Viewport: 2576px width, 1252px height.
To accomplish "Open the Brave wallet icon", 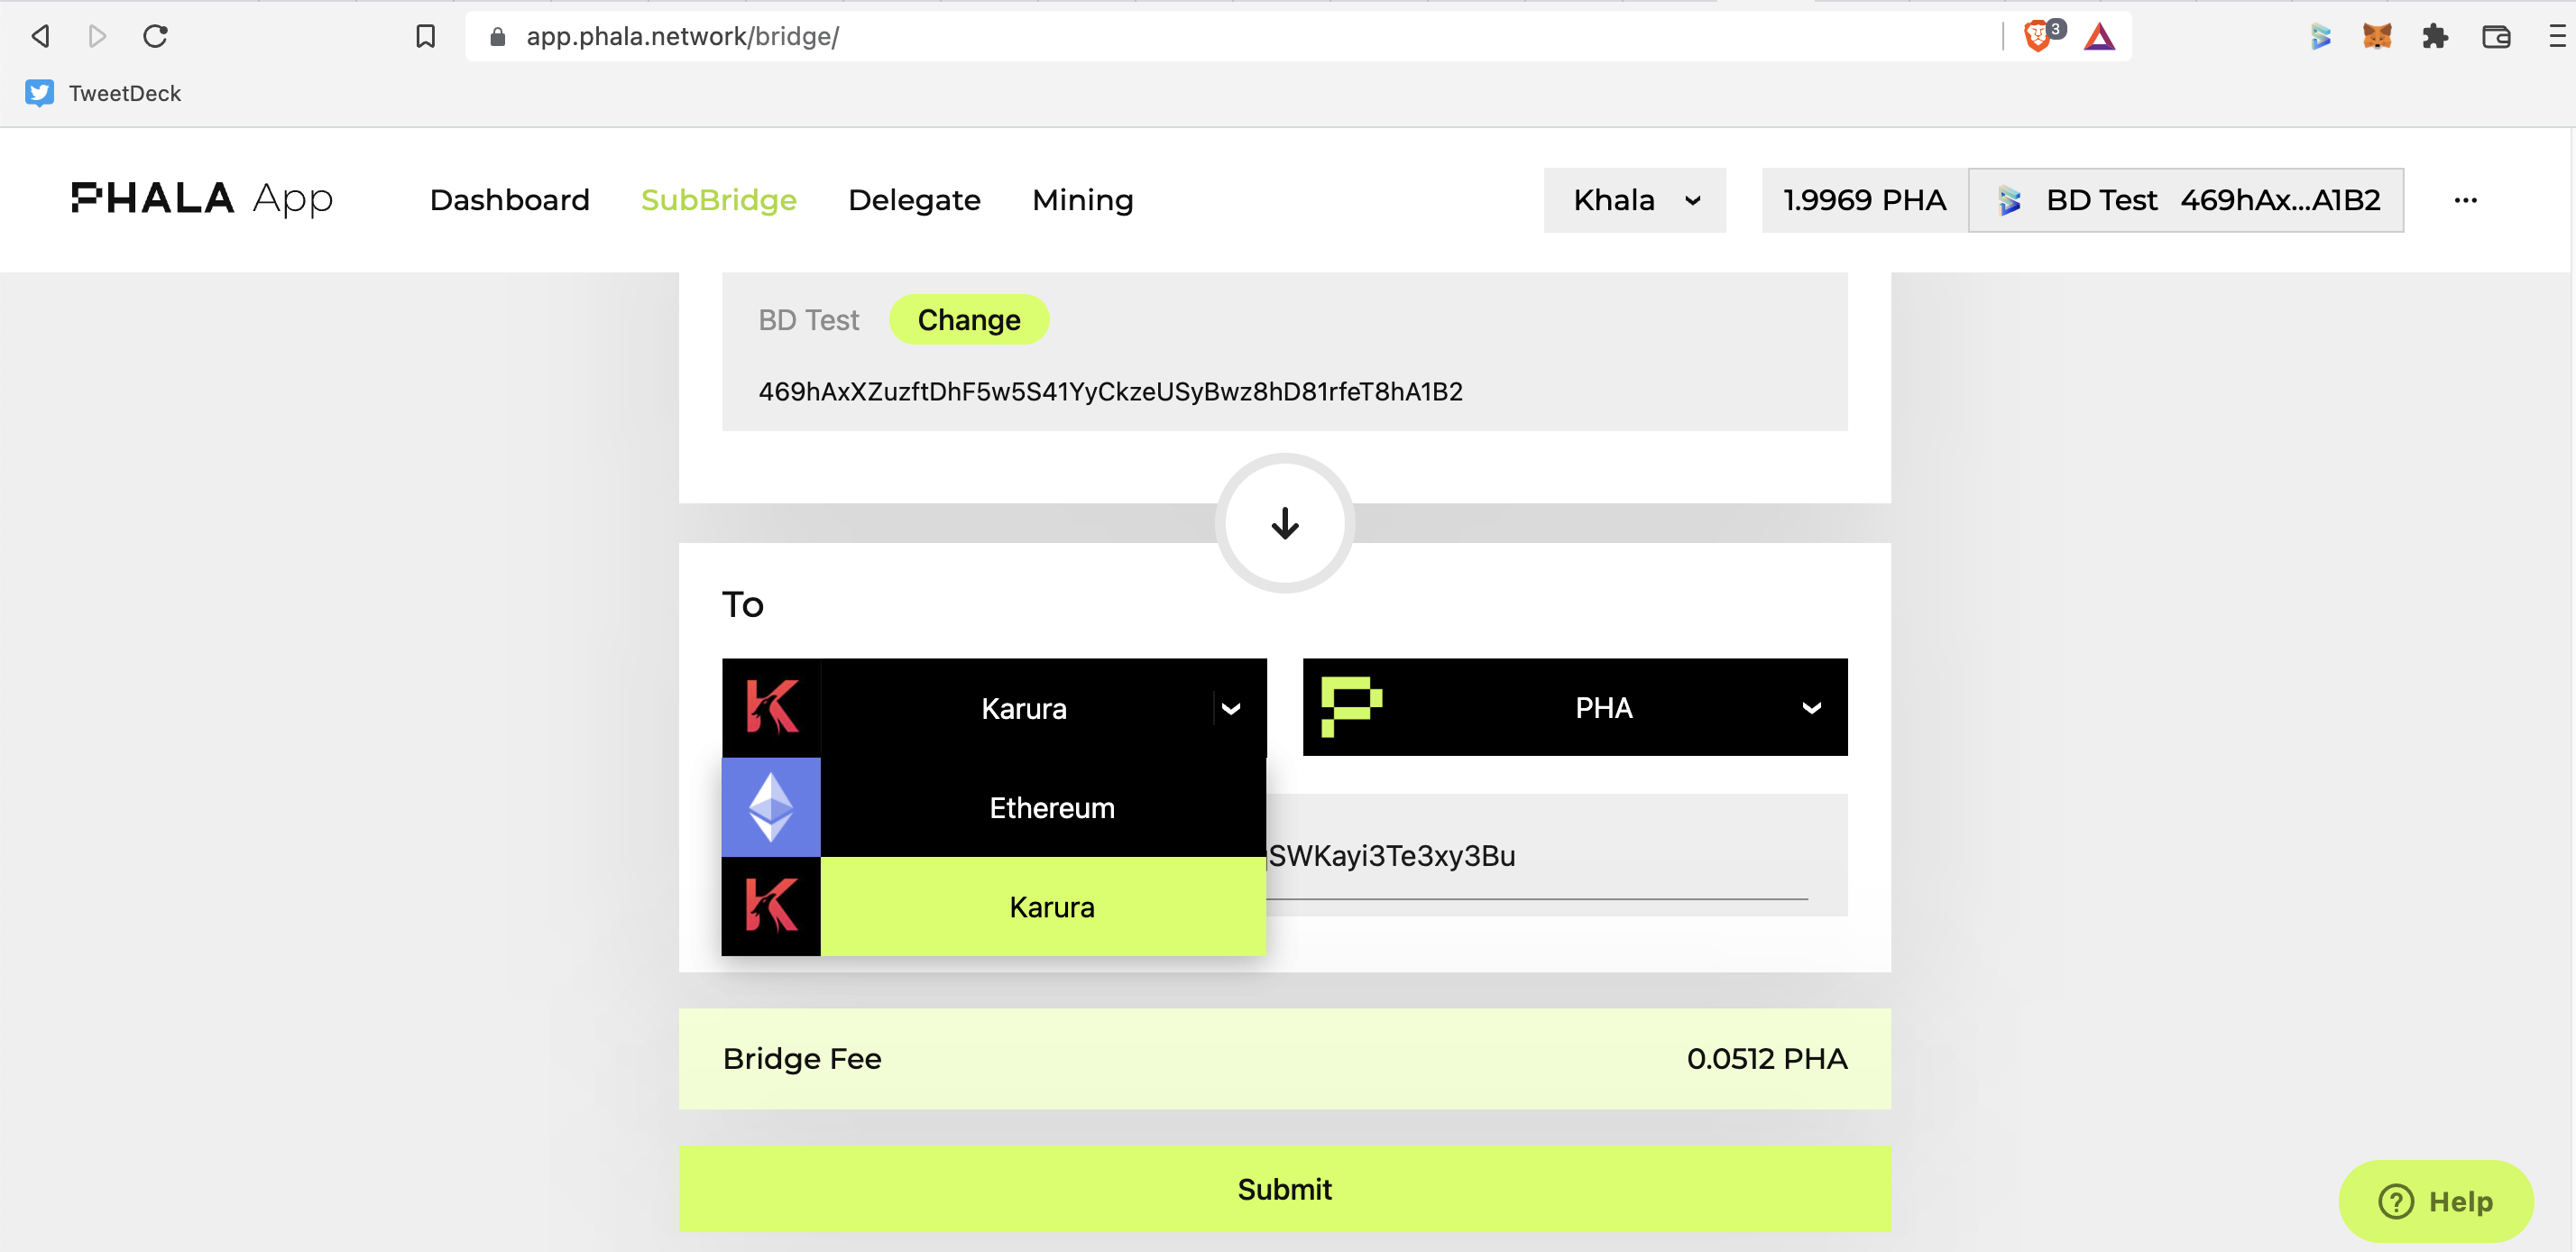I will tap(2496, 37).
